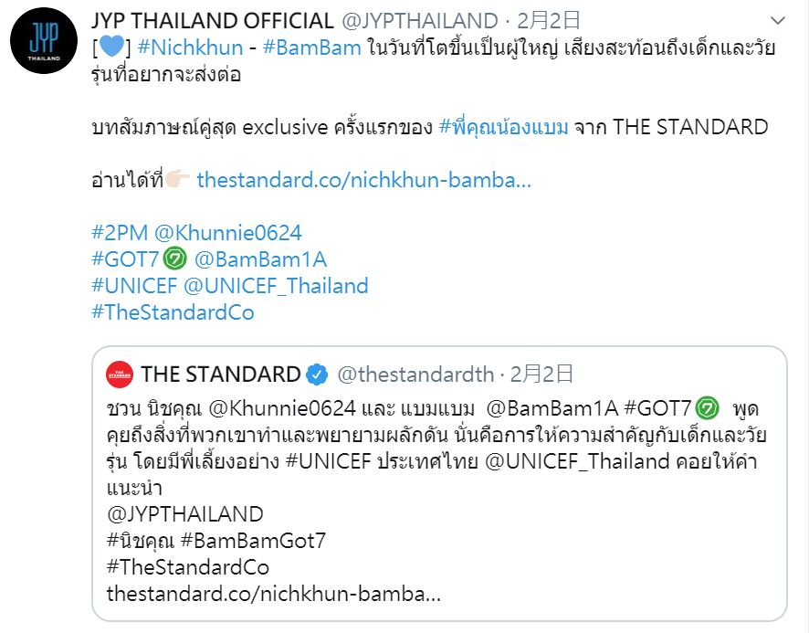Screen dimensions: 809x633
Task: Open the #2PM hashtag
Action: click(120, 233)
